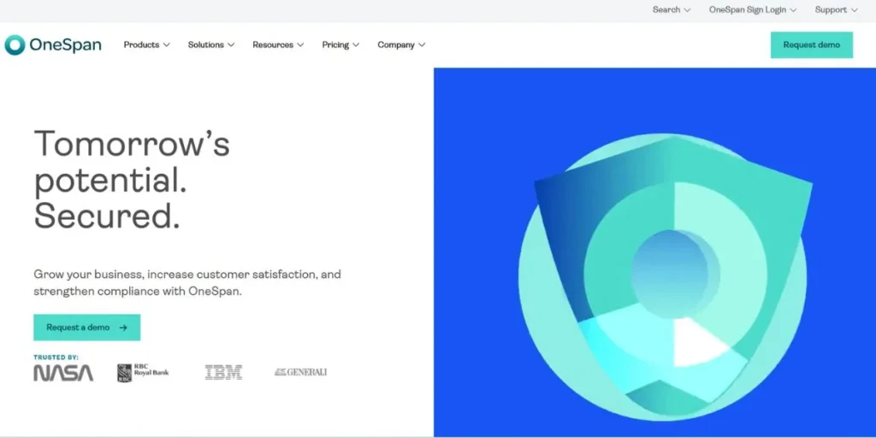Screen dimensions: 876x438
Task: Click the 'Grow your business' paragraph text
Action: pyautogui.click(x=187, y=282)
